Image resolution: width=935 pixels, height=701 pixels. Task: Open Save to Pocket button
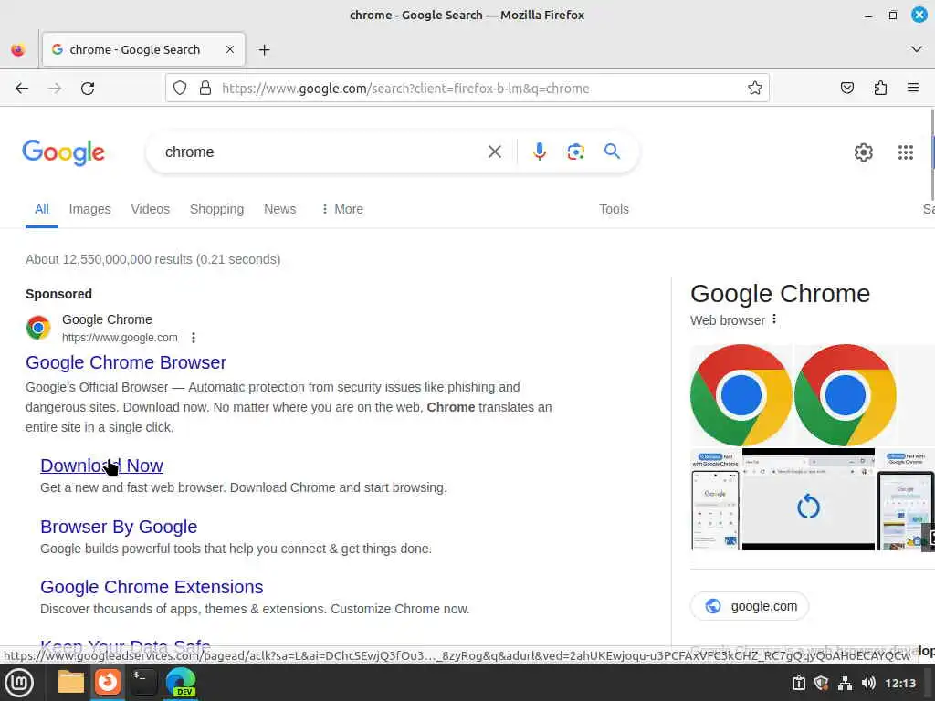pos(846,89)
